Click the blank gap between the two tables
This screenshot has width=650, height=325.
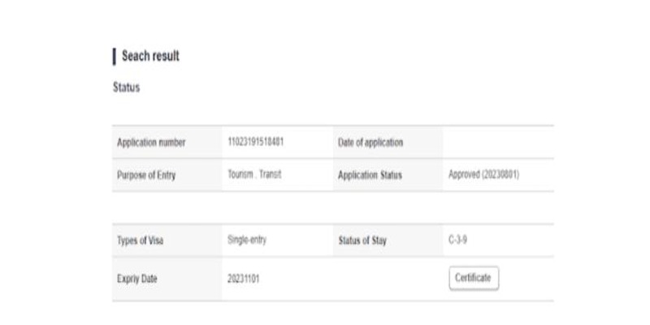tap(333, 208)
